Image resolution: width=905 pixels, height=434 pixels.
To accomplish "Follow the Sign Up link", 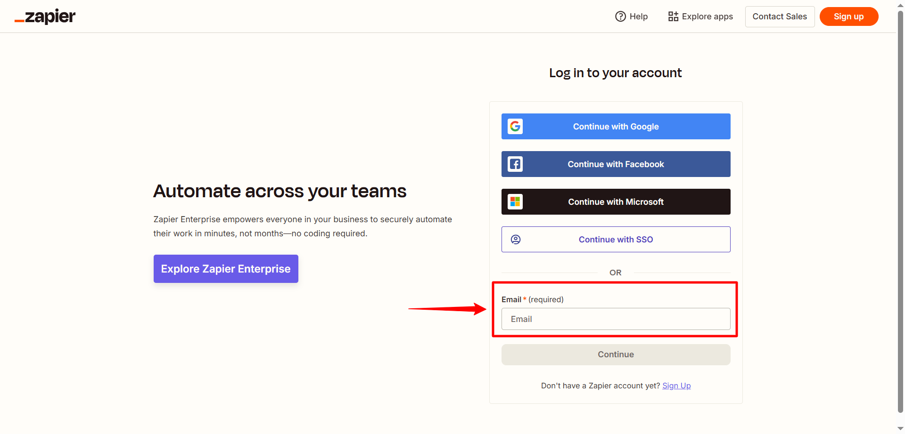I will pos(676,386).
